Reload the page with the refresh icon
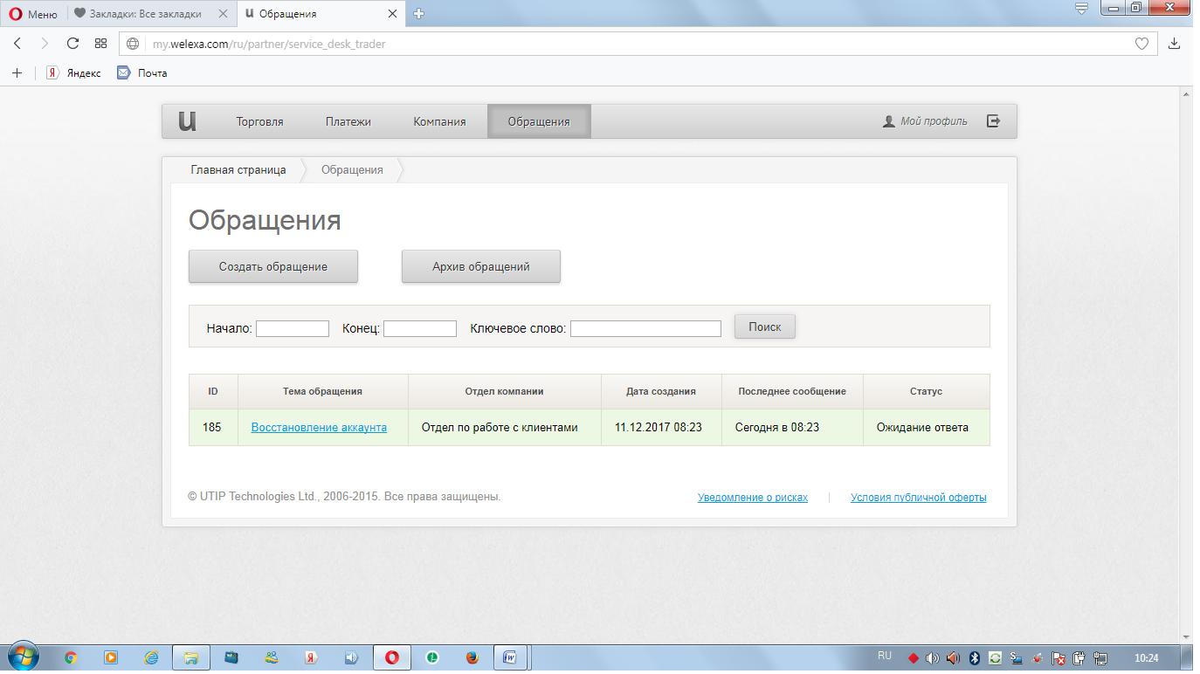 pos(72,44)
